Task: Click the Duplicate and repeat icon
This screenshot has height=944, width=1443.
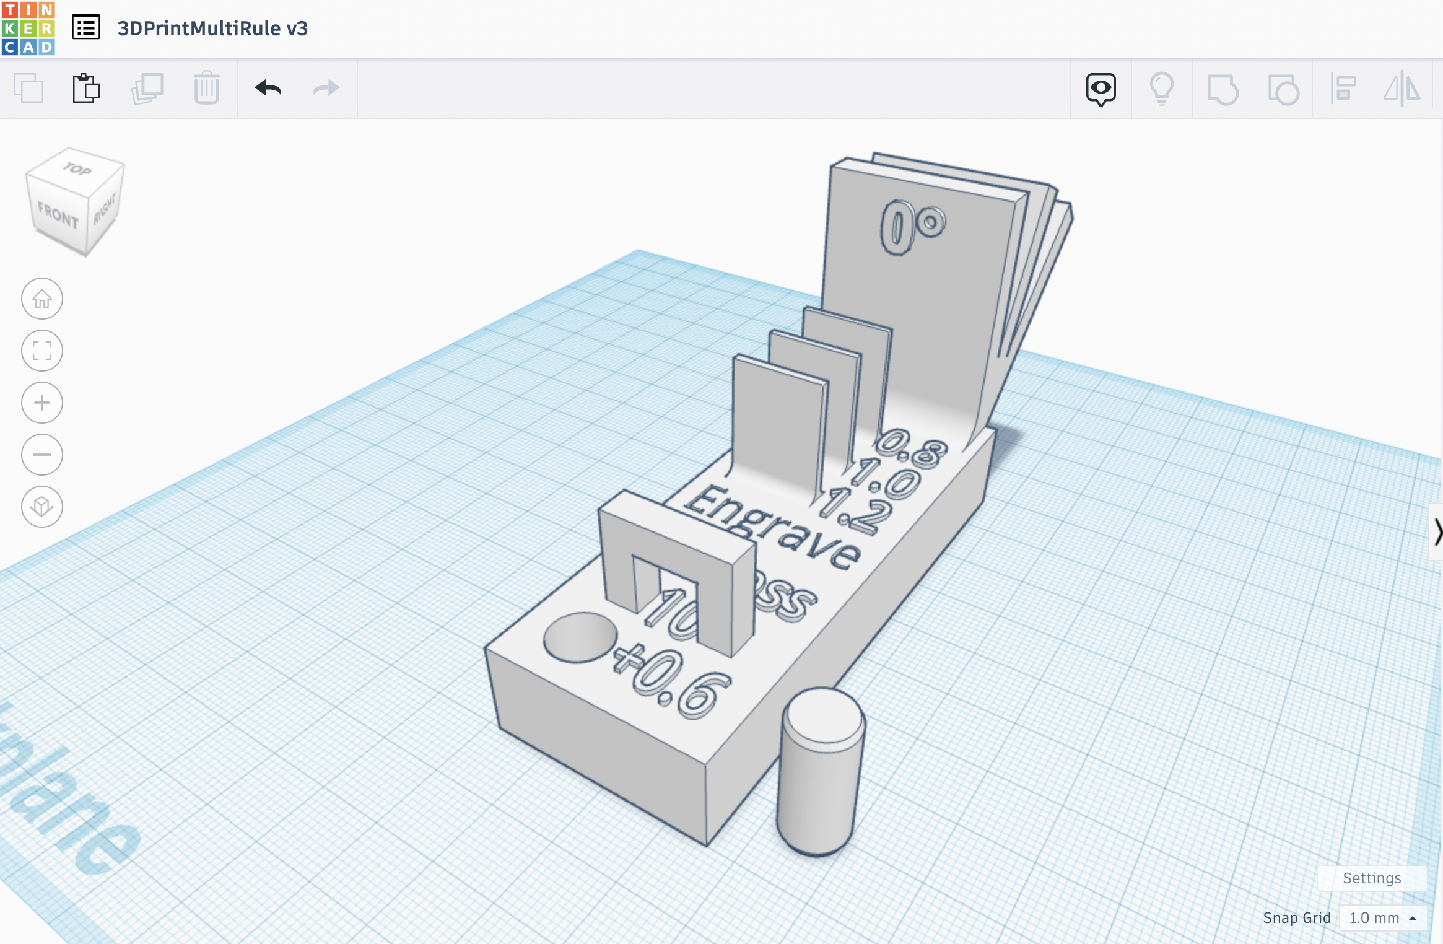Action: (x=147, y=88)
